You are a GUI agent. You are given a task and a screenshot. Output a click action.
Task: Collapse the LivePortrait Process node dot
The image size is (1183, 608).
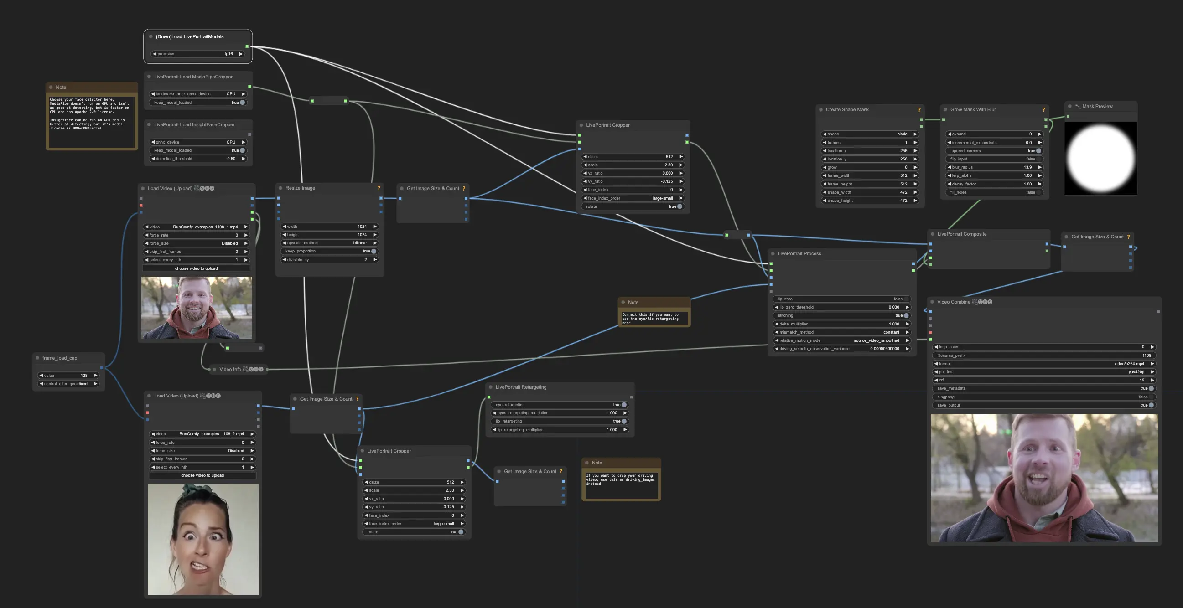[773, 254]
